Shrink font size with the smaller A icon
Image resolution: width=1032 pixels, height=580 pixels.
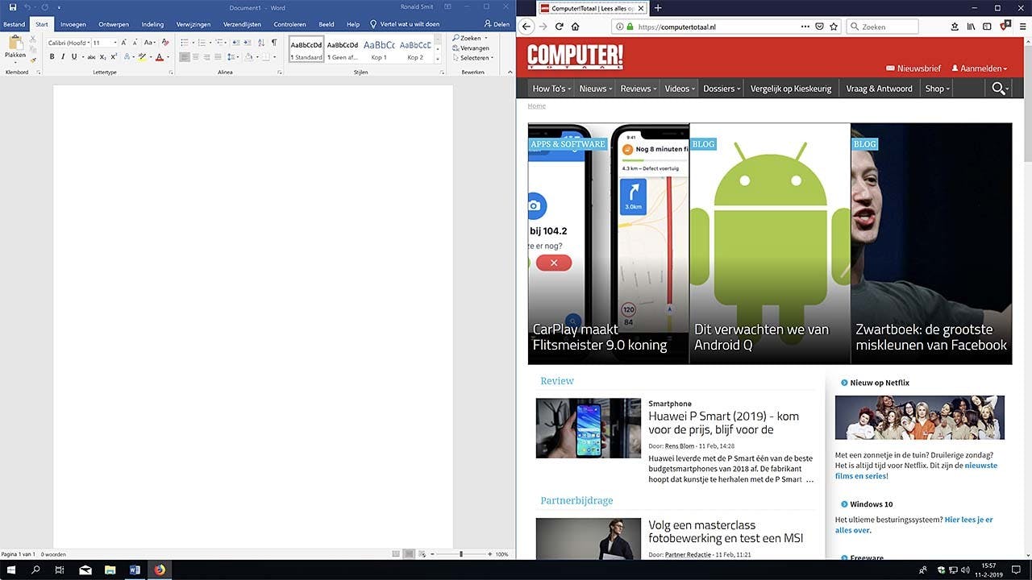[x=135, y=43]
